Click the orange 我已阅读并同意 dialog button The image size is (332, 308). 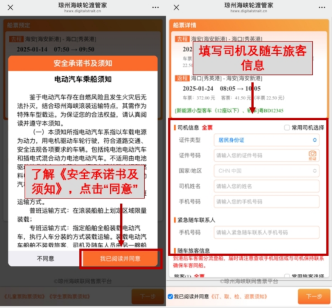pyautogui.click(x=120, y=259)
